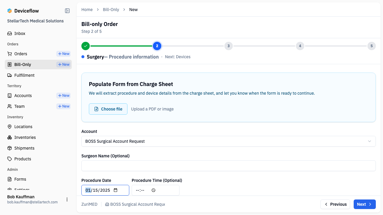Click the Procedure Time field
This screenshot has height=215, width=383.
click(x=156, y=190)
